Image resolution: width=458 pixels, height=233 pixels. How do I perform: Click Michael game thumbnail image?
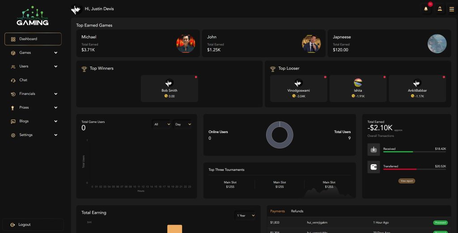click(x=186, y=44)
